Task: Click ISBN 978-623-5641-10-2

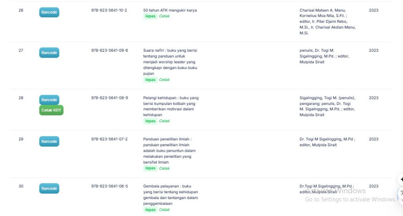Action: click(x=109, y=10)
